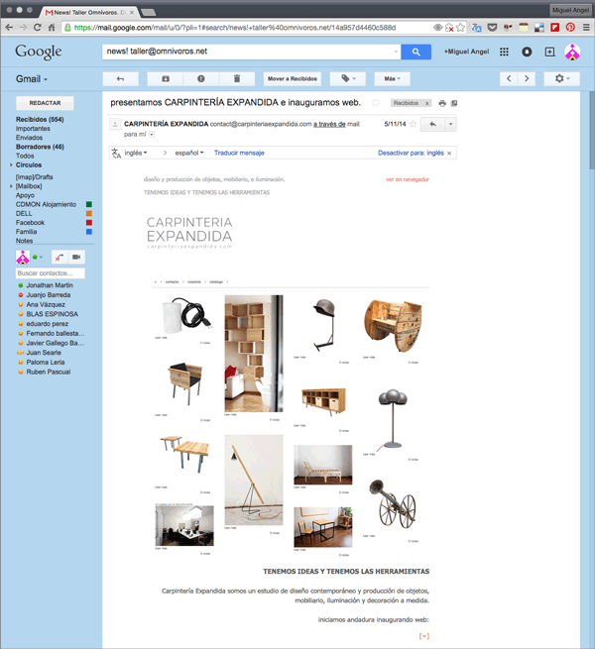Go back to inbox with back arrow

coord(120,78)
